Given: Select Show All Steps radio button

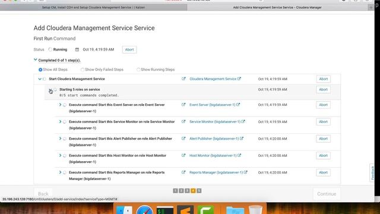Looking at the screenshot, I should click(x=40, y=70).
